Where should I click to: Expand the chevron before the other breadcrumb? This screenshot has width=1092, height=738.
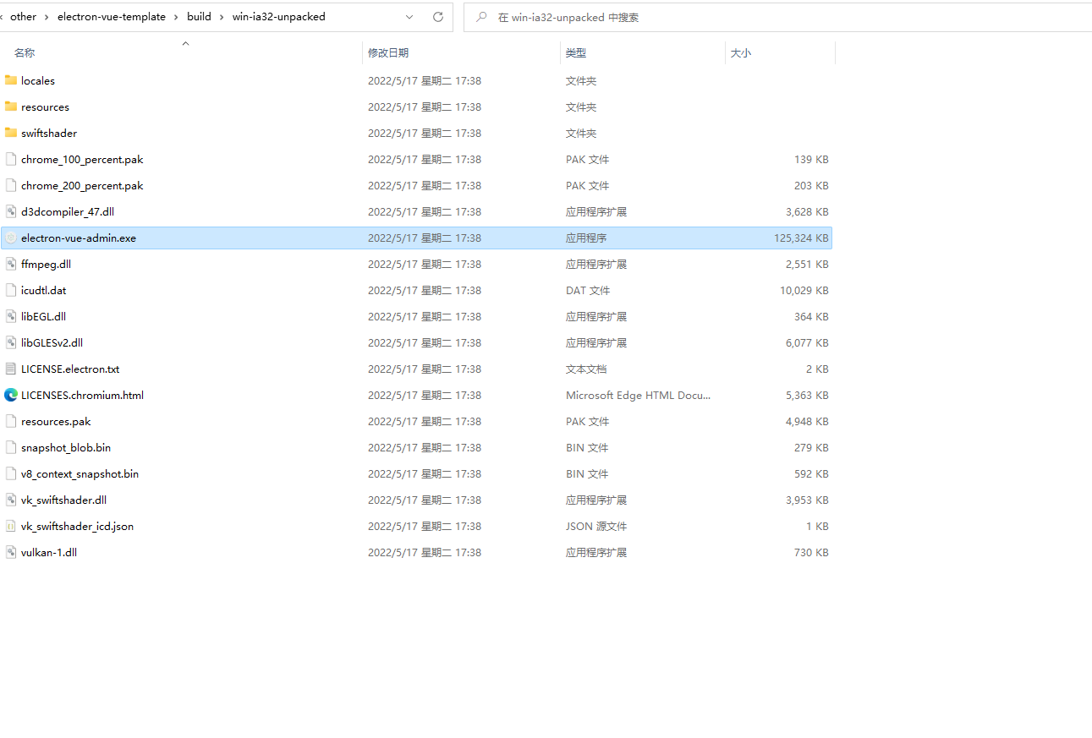click(x=2, y=17)
